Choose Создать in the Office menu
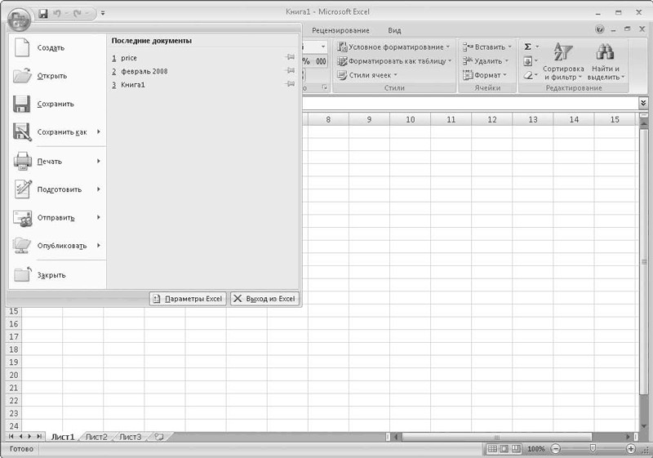The height and width of the screenshot is (458, 653). tap(51, 48)
